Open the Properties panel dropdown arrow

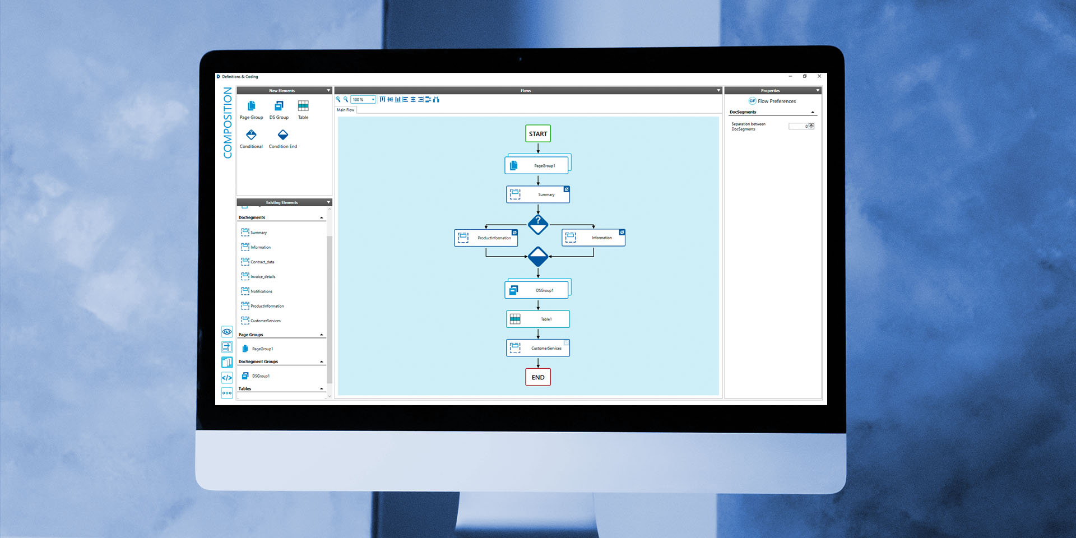(x=818, y=90)
